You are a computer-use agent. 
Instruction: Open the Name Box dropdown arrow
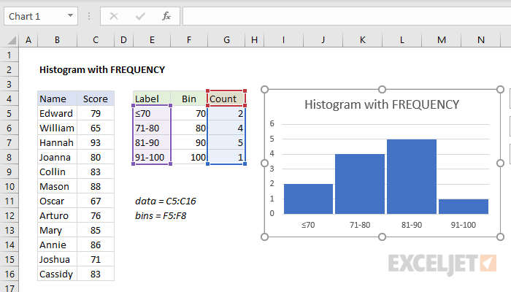(x=70, y=15)
